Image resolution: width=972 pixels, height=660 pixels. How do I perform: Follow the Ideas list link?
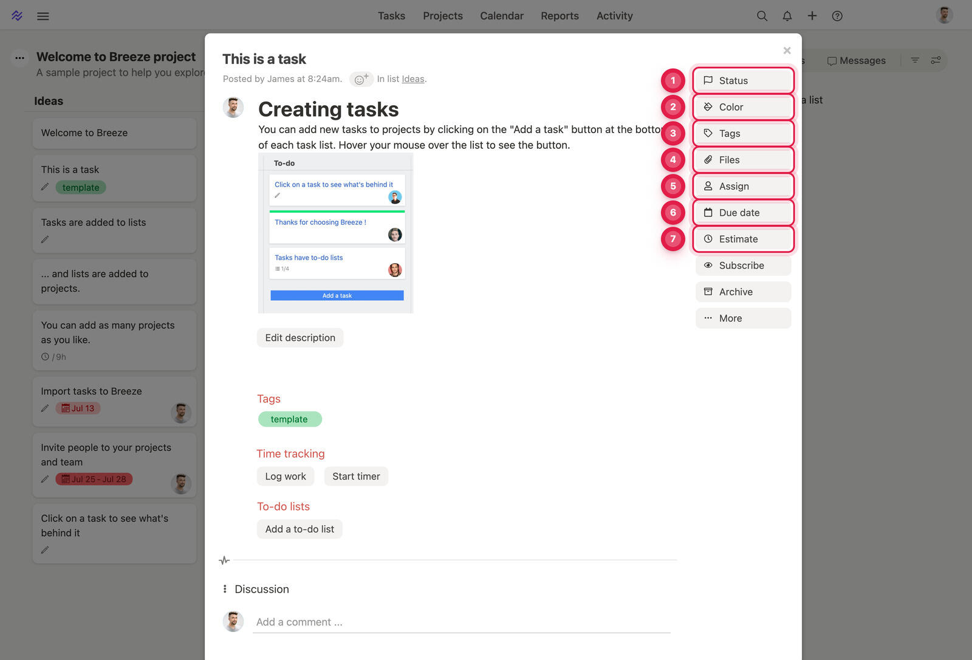[x=413, y=79]
